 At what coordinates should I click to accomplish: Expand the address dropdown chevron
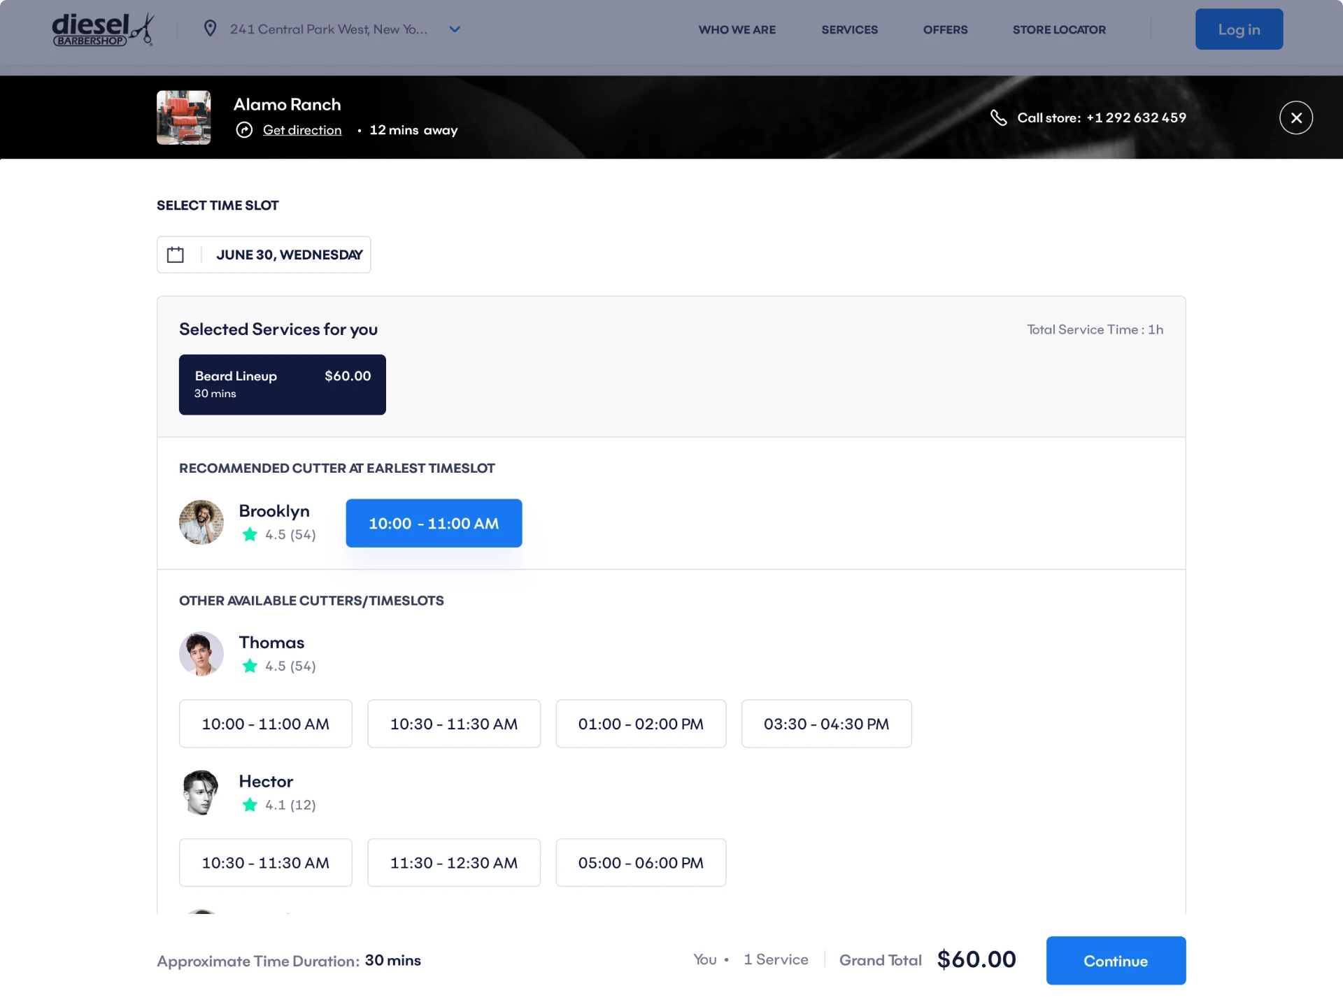pos(455,29)
